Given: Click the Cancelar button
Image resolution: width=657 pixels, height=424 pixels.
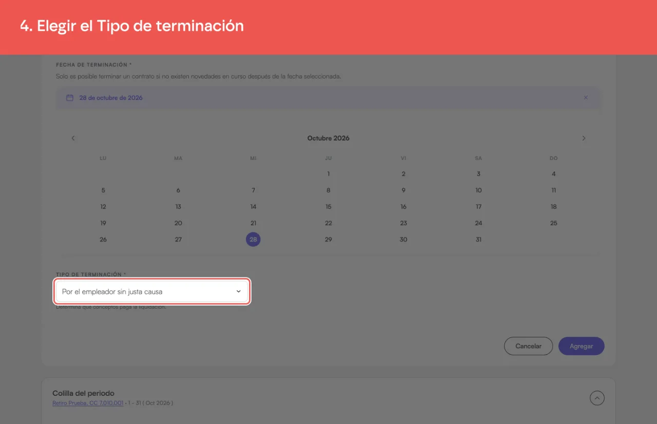Looking at the screenshot, I should click(528, 346).
